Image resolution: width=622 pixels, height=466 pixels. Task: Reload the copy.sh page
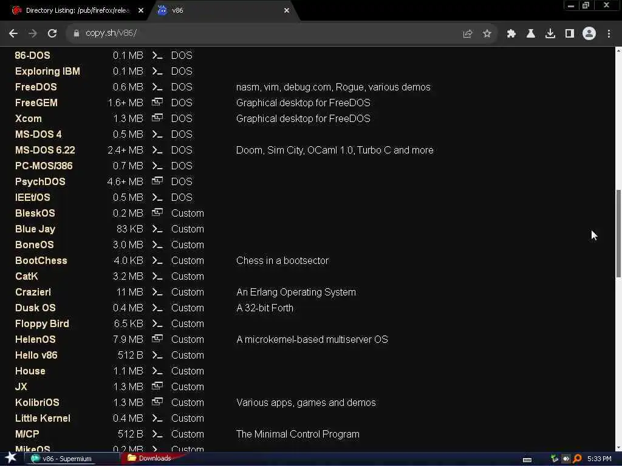tap(52, 34)
